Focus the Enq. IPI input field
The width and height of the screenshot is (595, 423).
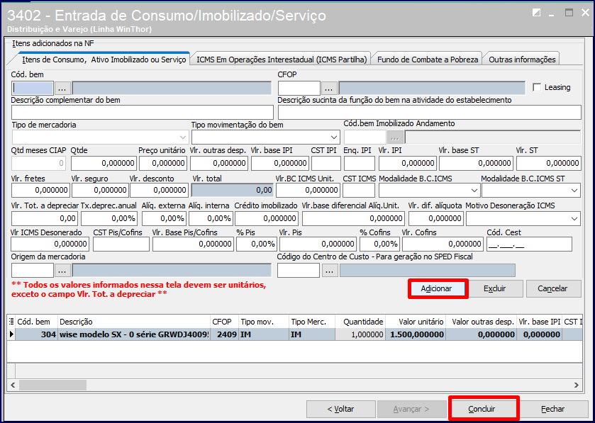point(360,164)
